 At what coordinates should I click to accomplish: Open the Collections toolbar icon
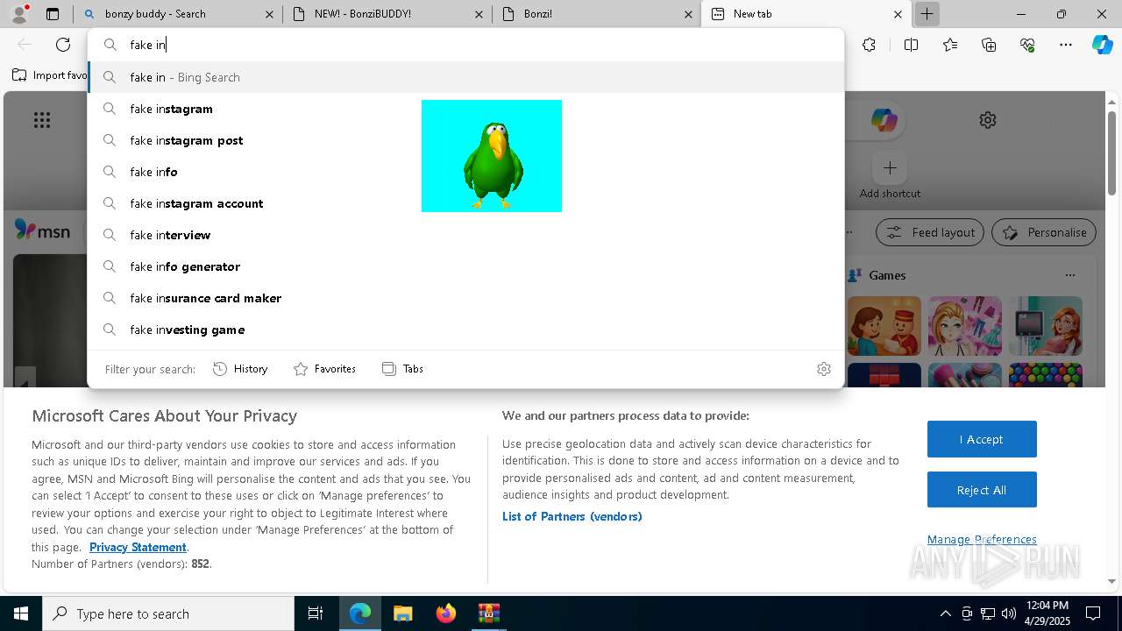coord(989,45)
